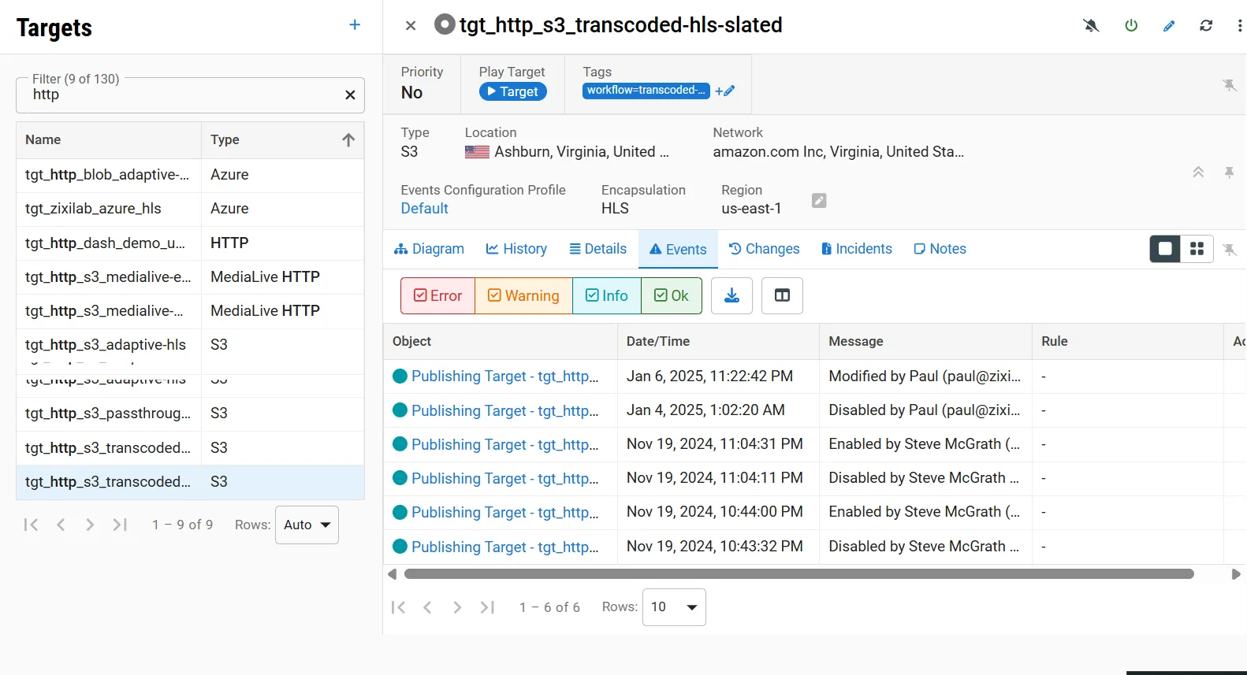The width and height of the screenshot is (1247, 675).
Task: Click the workflow=transcoded tag chip
Action: pyautogui.click(x=646, y=91)
